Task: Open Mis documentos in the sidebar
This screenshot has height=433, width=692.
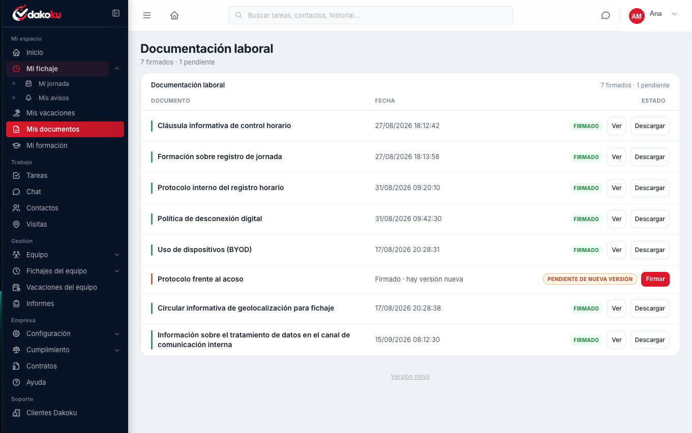Action: click(x=65, y=129)
